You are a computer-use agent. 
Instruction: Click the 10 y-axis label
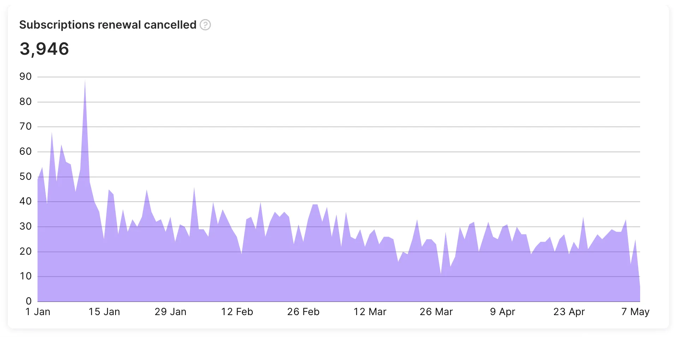(x=25, y=276)
